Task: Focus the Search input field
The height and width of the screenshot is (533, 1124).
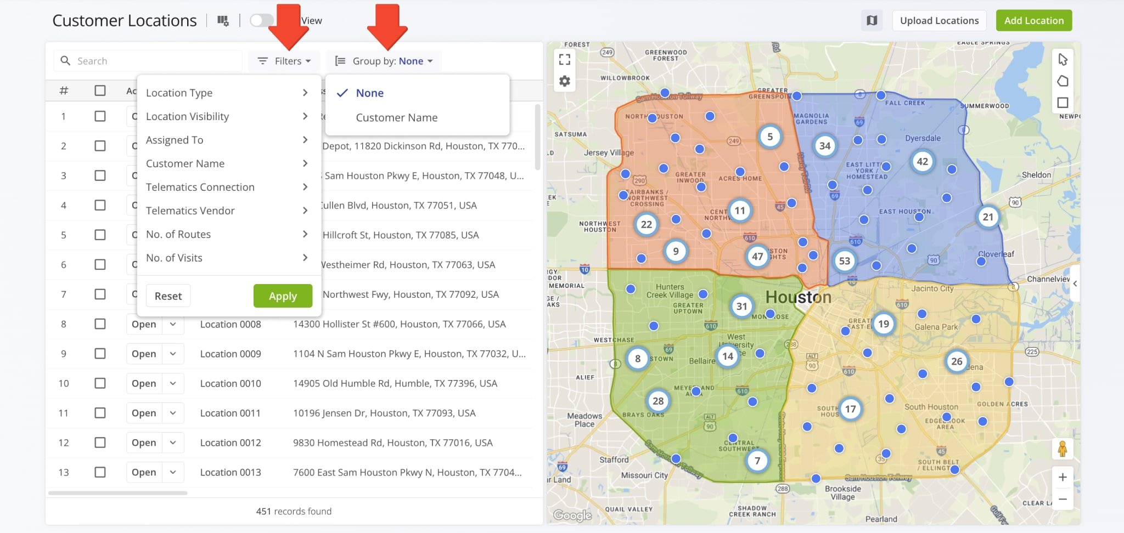Action: [148, 61]
